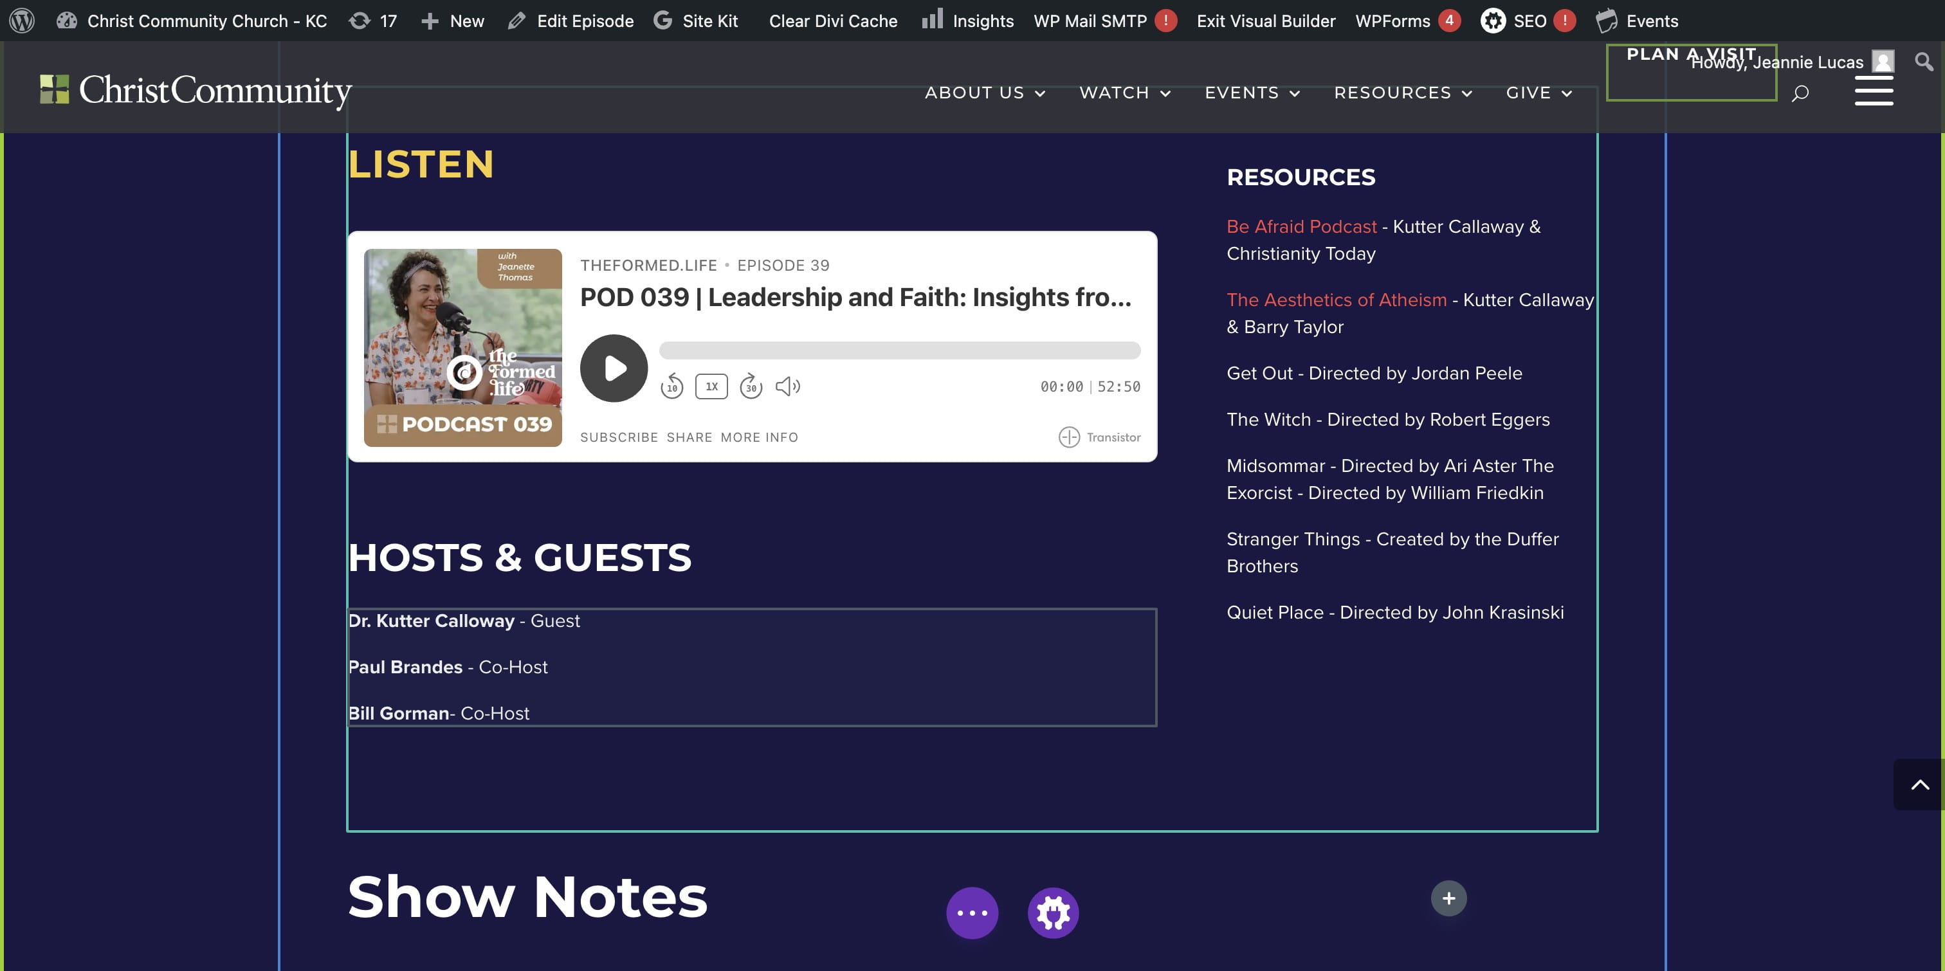
Task: Click the Christ Community logo
Action: [196, 90]
